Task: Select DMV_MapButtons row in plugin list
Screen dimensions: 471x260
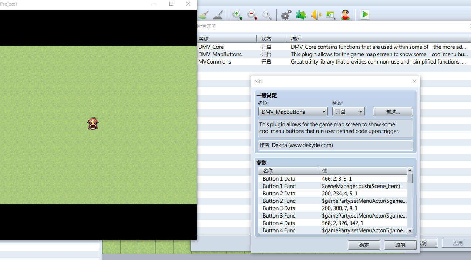Action: (x=334, y=54)
